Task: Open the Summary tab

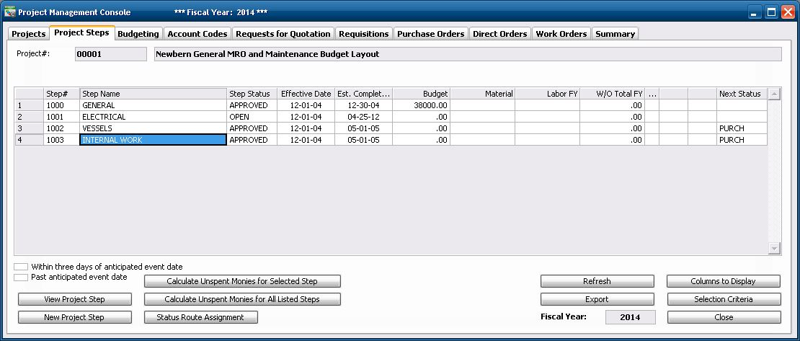Action: (615, 34)
